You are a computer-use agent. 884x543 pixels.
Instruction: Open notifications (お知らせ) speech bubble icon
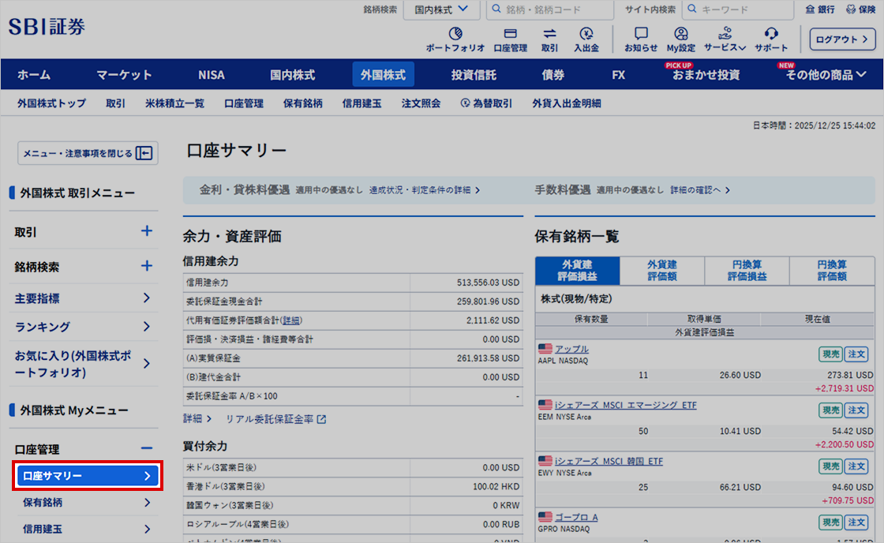pyautogui.click(x=641, y=34)
